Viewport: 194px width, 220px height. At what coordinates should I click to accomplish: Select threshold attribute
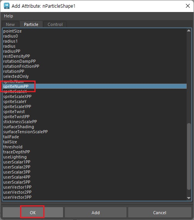pos(95,147)
